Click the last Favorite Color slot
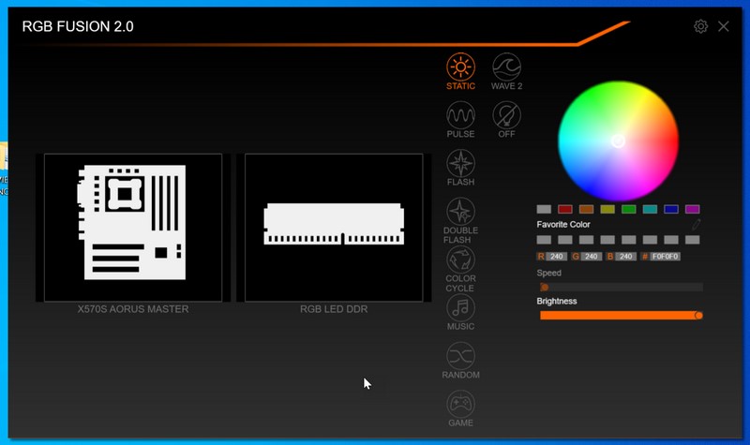 692,240
